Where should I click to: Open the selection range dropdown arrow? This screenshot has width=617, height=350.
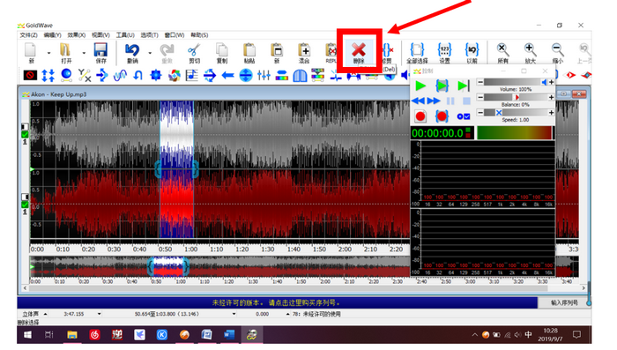point(234,314)
